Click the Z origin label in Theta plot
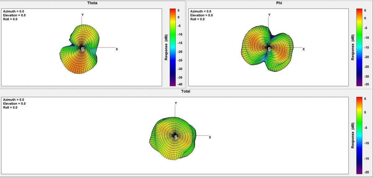 click(x=82, y=49)
